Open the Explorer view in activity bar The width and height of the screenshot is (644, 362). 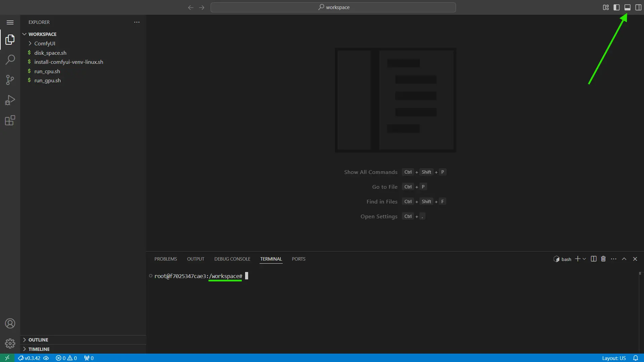coord(10,40)
